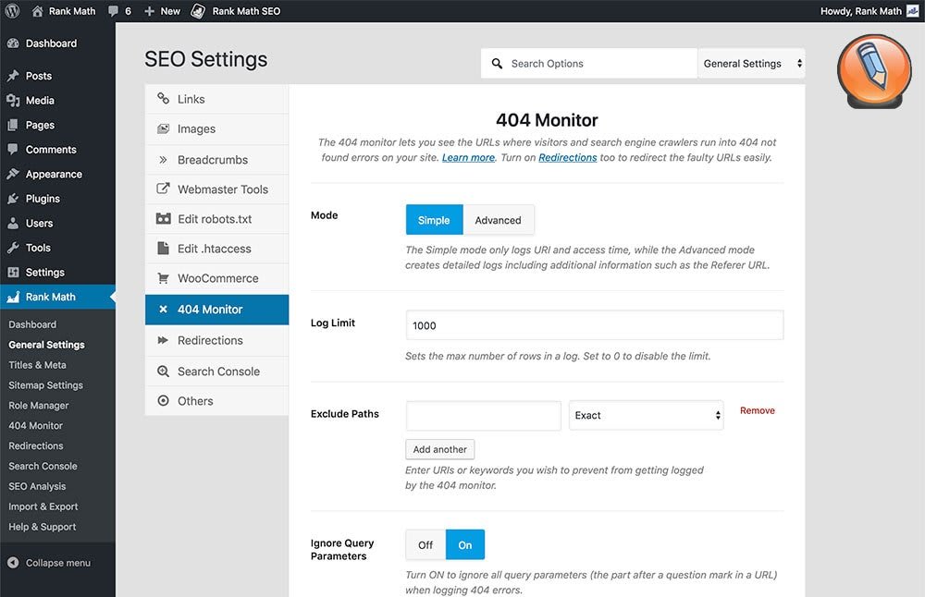Open the Others settings tab
The height and width of the screenshot is (597, 925).
pos(216,401)
